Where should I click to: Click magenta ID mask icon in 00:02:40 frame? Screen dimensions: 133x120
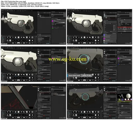(118, 58)
